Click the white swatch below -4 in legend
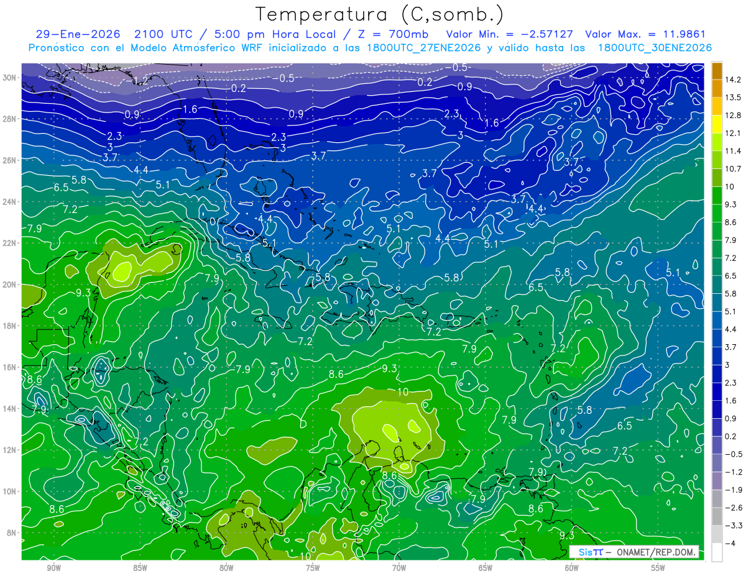This screenshot has height=576, width=746. [x=717, y=552]
